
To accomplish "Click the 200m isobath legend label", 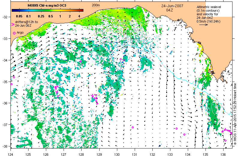I will coord(96,5).
